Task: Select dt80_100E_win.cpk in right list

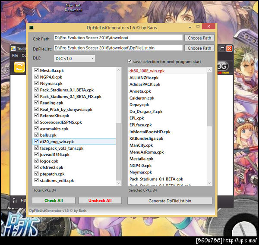Action: tap(167, 71)
